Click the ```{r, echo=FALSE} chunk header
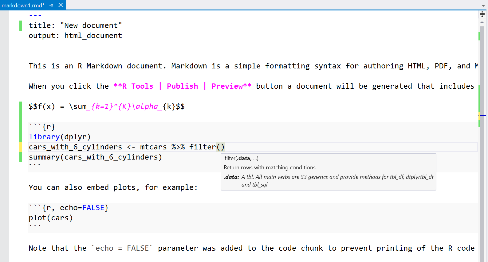 pyautogui.click(x=69, y=208)
